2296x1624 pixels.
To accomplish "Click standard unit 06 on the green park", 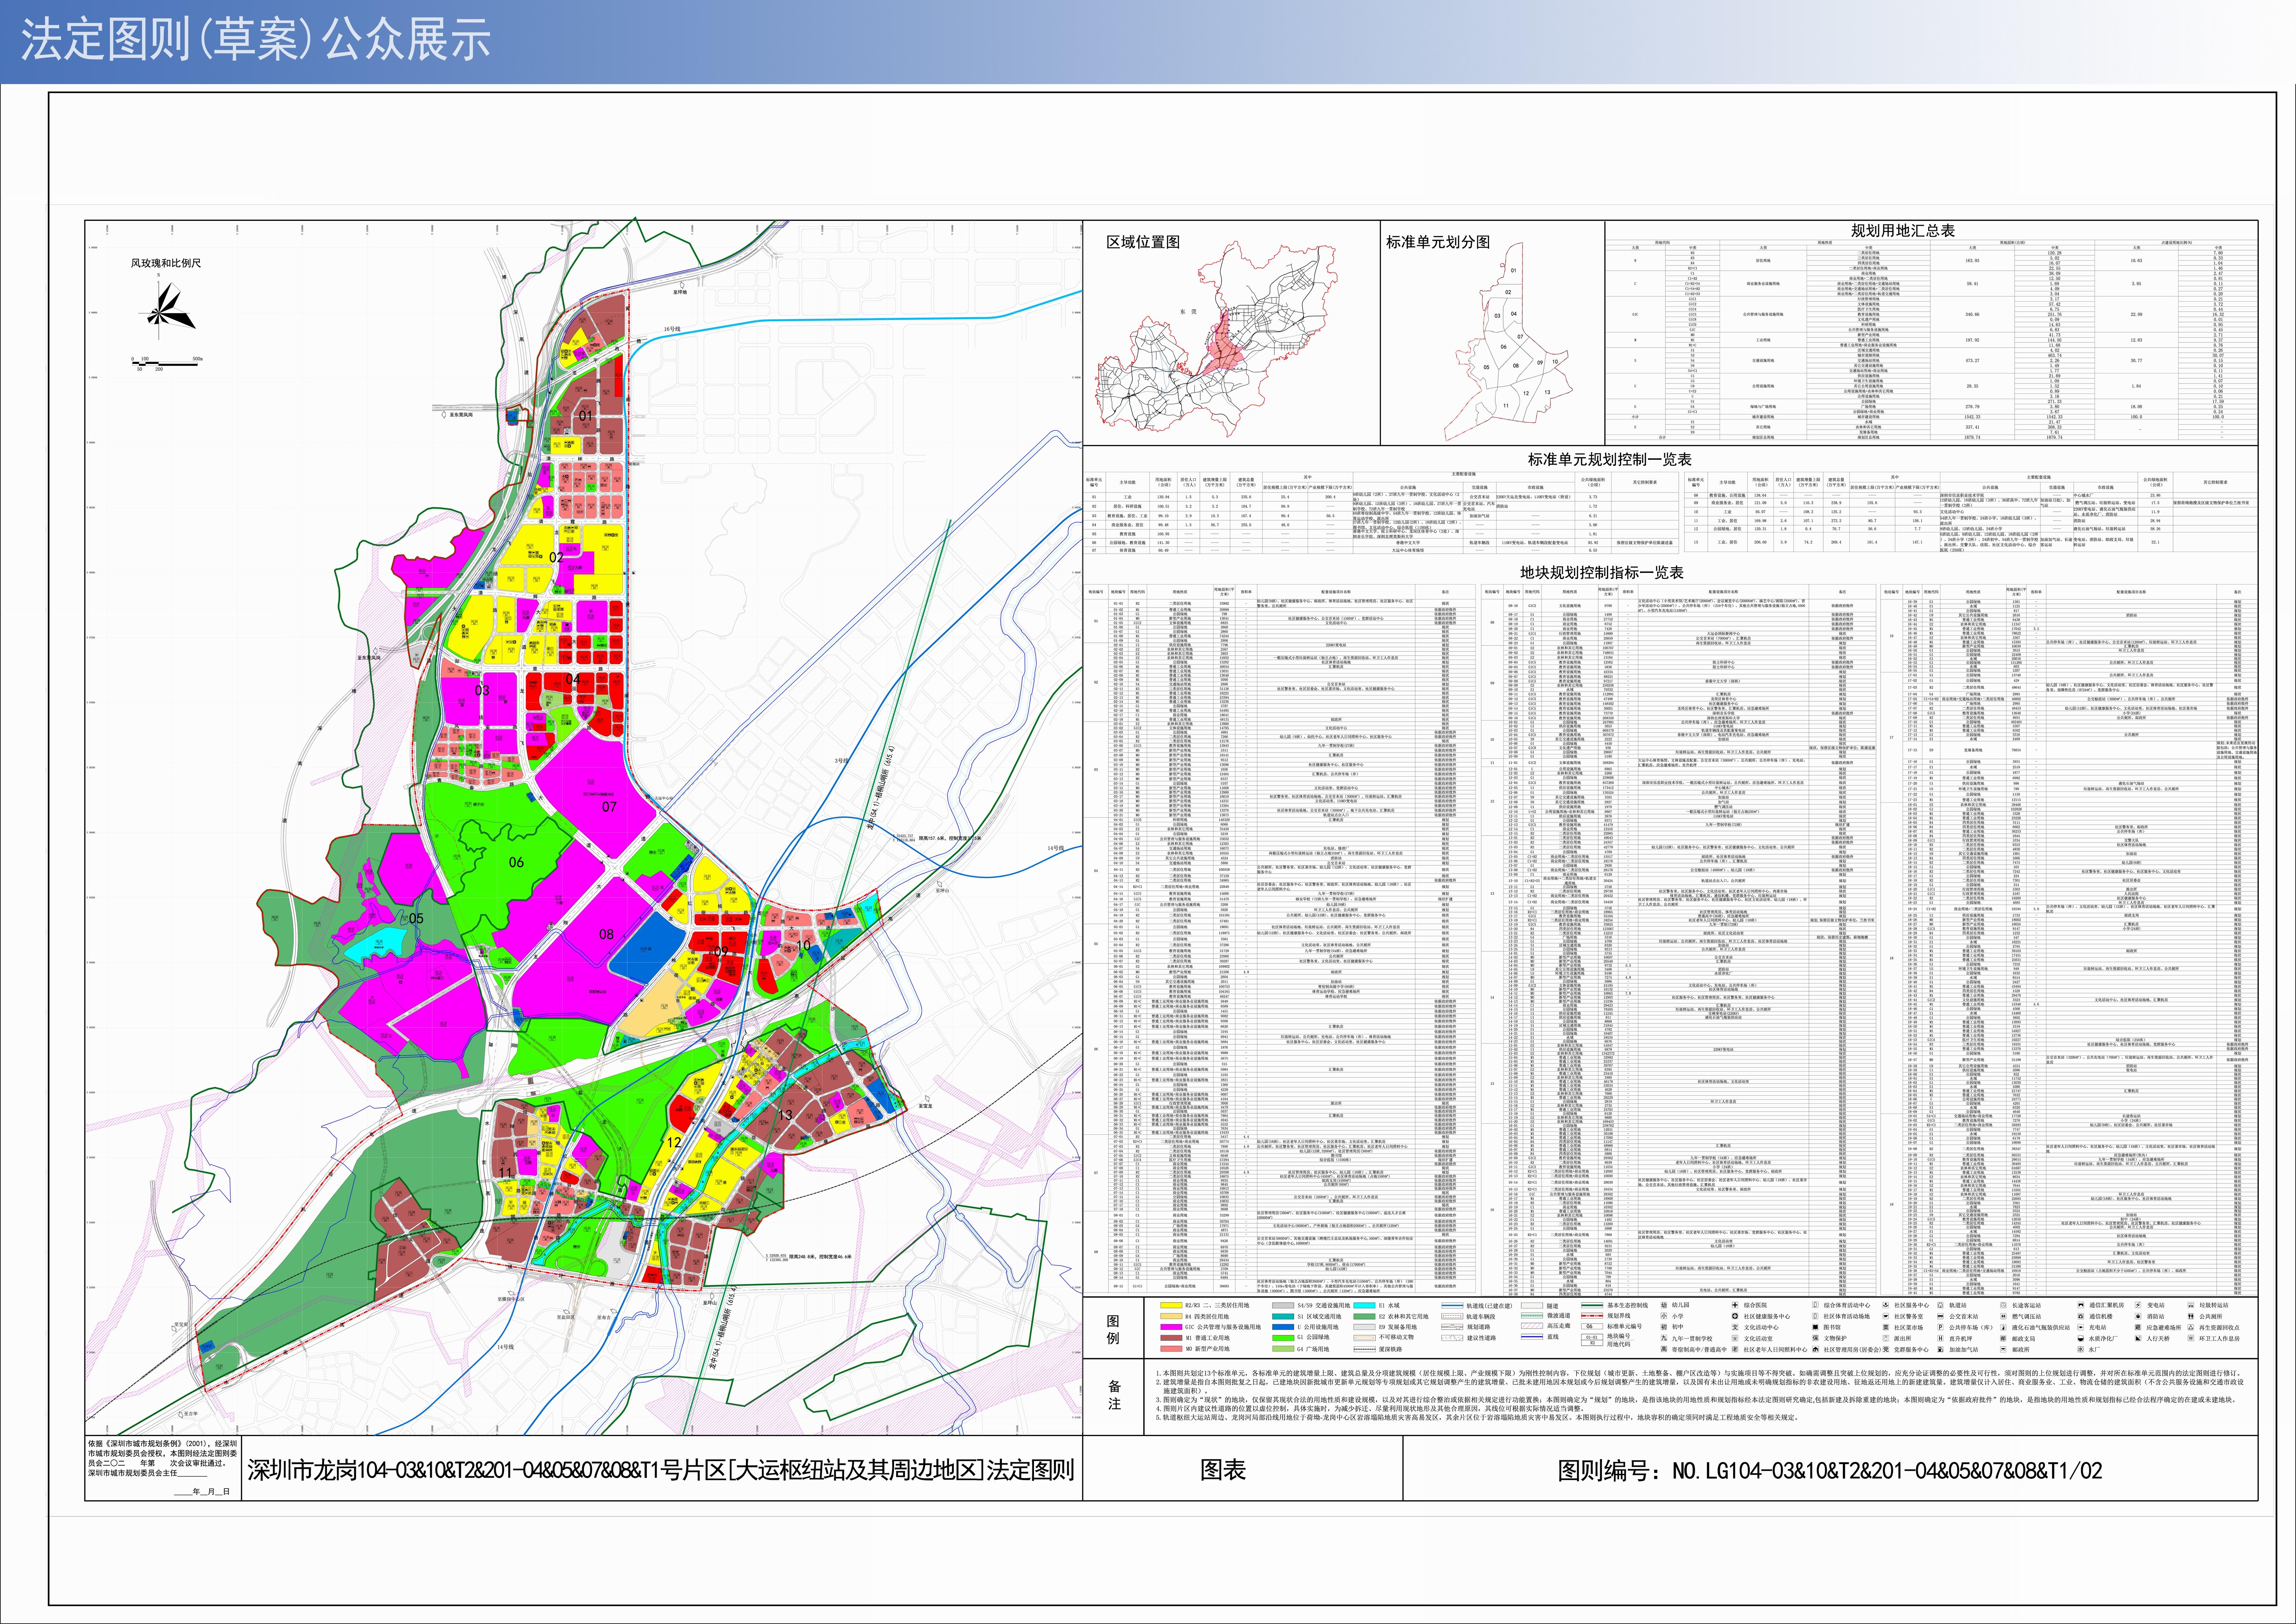I will [x=516, y=862].
